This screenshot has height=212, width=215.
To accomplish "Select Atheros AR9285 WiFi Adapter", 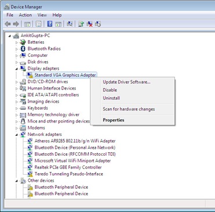I will [x=75, y=141].
